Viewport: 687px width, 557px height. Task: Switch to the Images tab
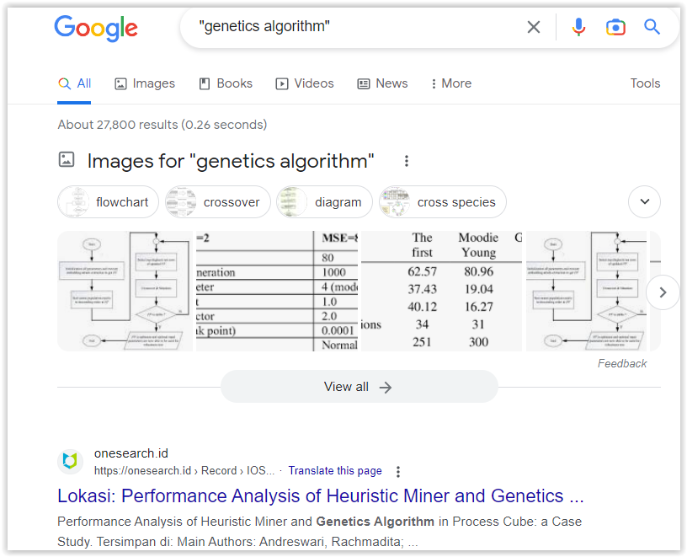pos(145,83)
